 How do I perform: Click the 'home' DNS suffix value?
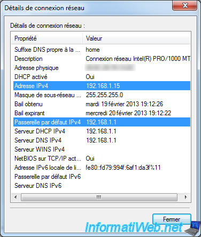pyautogui.click(x=92, y=50)
